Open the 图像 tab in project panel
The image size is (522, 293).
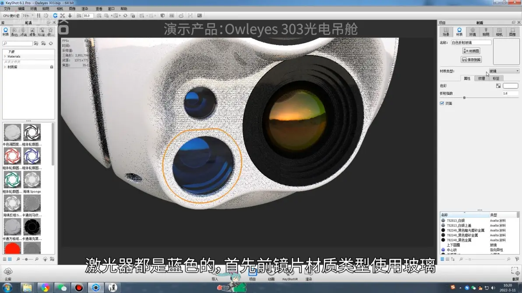pos(512,32)
